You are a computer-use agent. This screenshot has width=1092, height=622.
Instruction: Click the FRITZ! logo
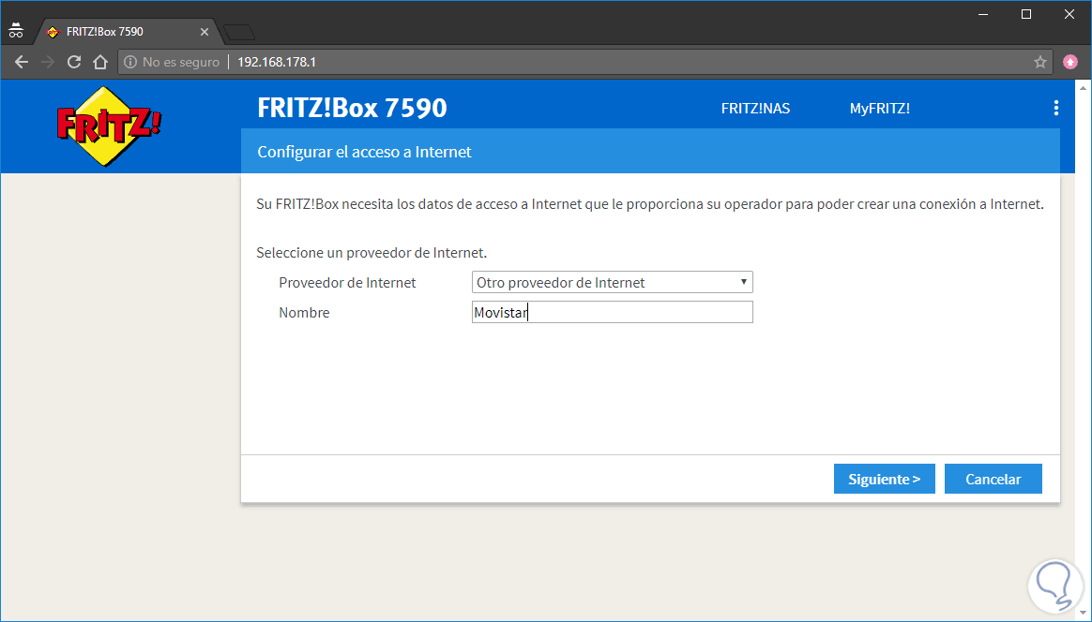pyautogui.click(x=108, y=126)
